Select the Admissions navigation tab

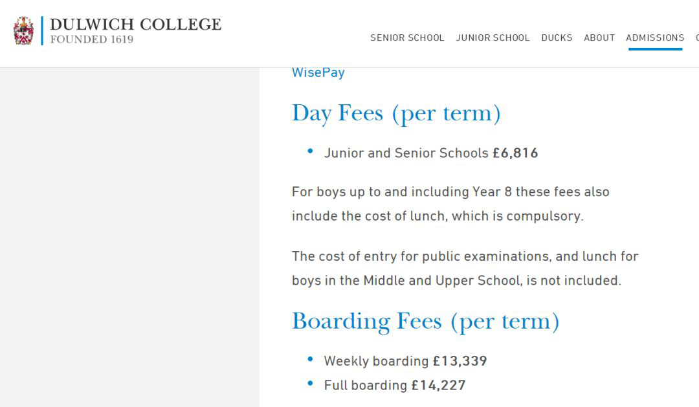coord(655,38)
